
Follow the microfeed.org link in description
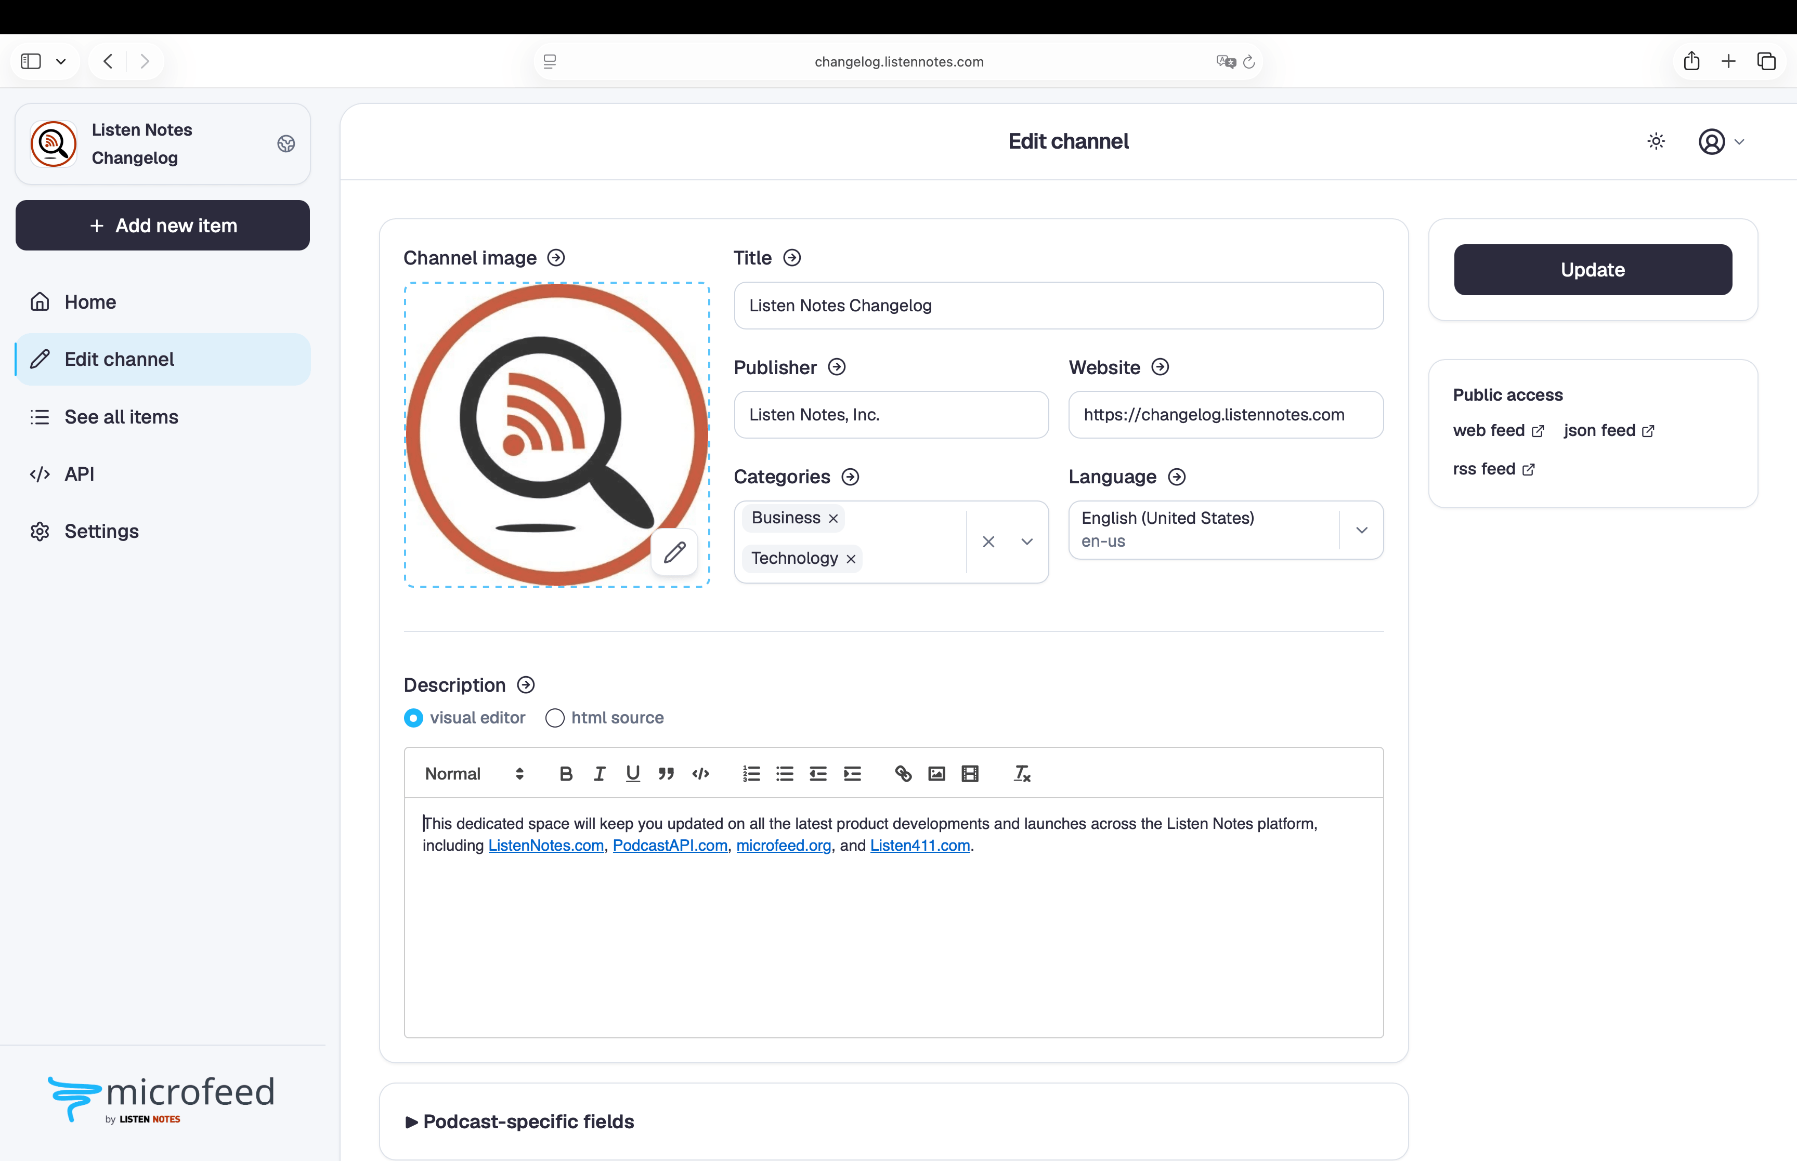coord(784,845)
